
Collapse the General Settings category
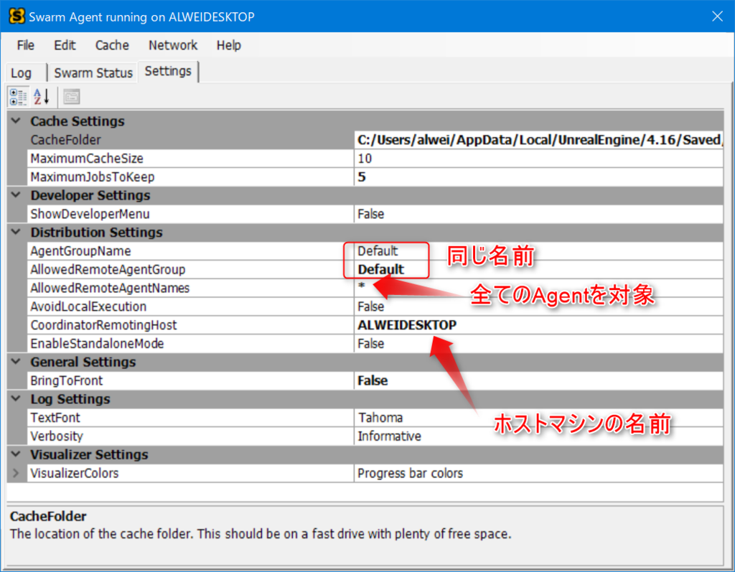tap(16, 362)
